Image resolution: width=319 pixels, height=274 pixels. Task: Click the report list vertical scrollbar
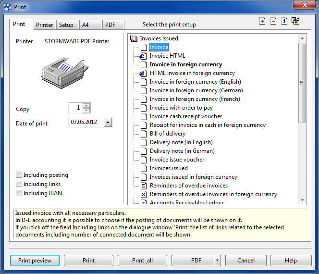pos(302,82)
